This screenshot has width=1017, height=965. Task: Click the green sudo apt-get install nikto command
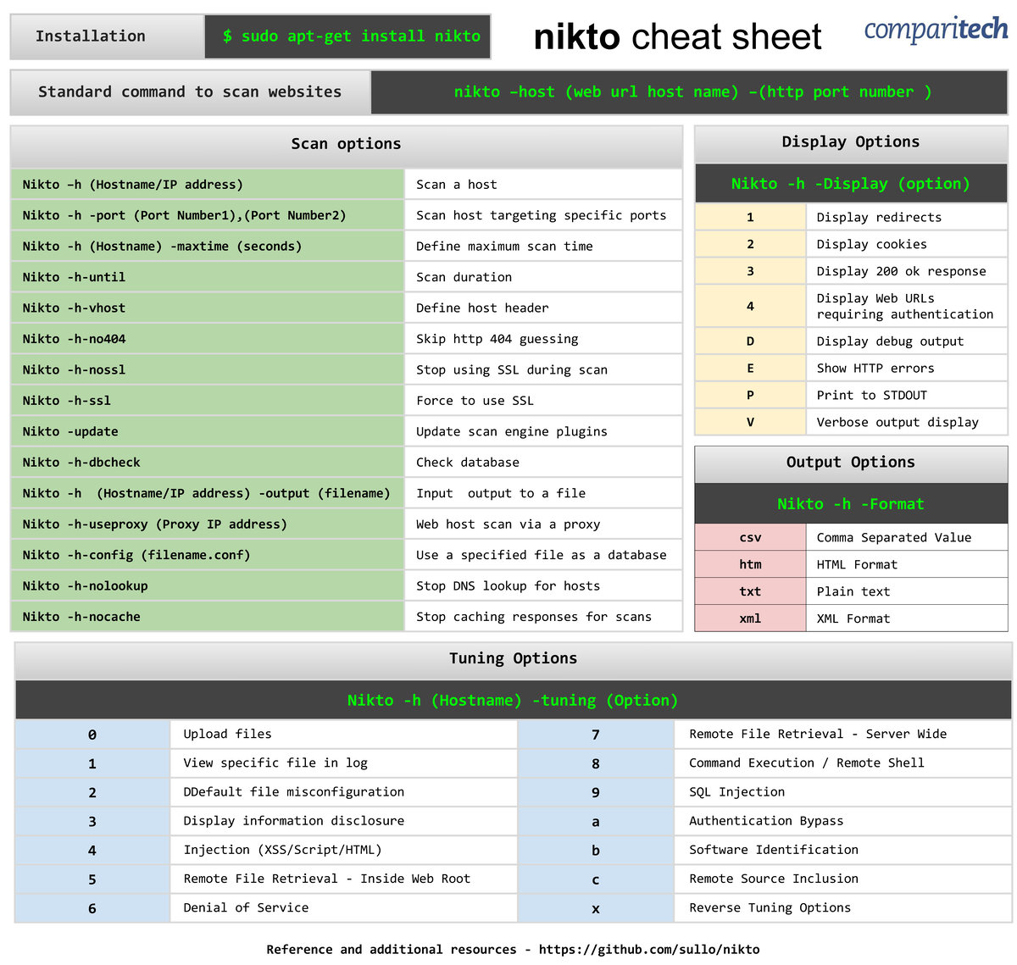[x=347, y=36]
